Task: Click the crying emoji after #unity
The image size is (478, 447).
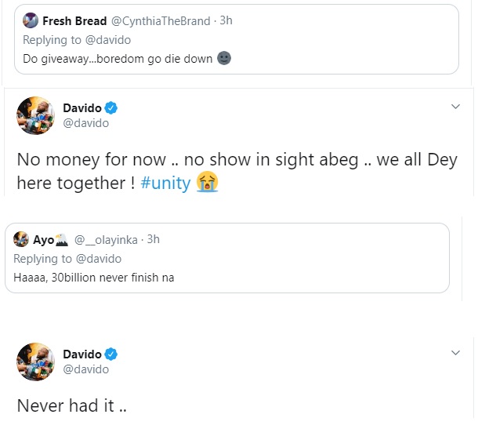Action: click(x=208, y=182)
